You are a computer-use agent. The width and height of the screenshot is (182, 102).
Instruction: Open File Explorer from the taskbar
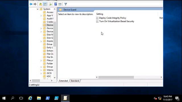coord(39,98)
